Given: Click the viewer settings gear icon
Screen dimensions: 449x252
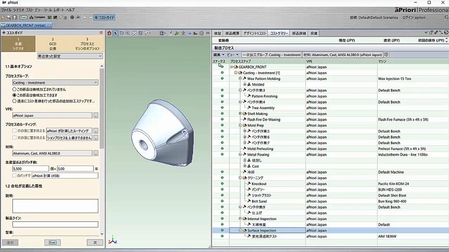Looking at the screenshot, I should [202, 33].
